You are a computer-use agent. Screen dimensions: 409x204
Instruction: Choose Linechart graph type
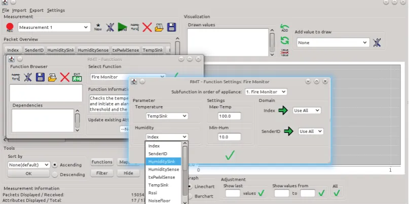(x=191, y=187)
